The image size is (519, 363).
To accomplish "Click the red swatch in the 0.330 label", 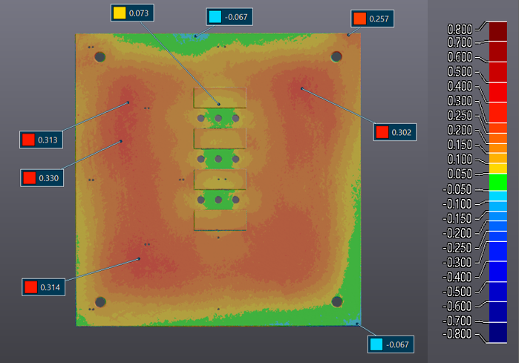I will pyautogui.click(x=29, y=178).
